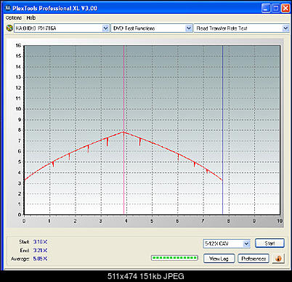Click the blue end marker line

pyautogui.click(x=222, y=130)
